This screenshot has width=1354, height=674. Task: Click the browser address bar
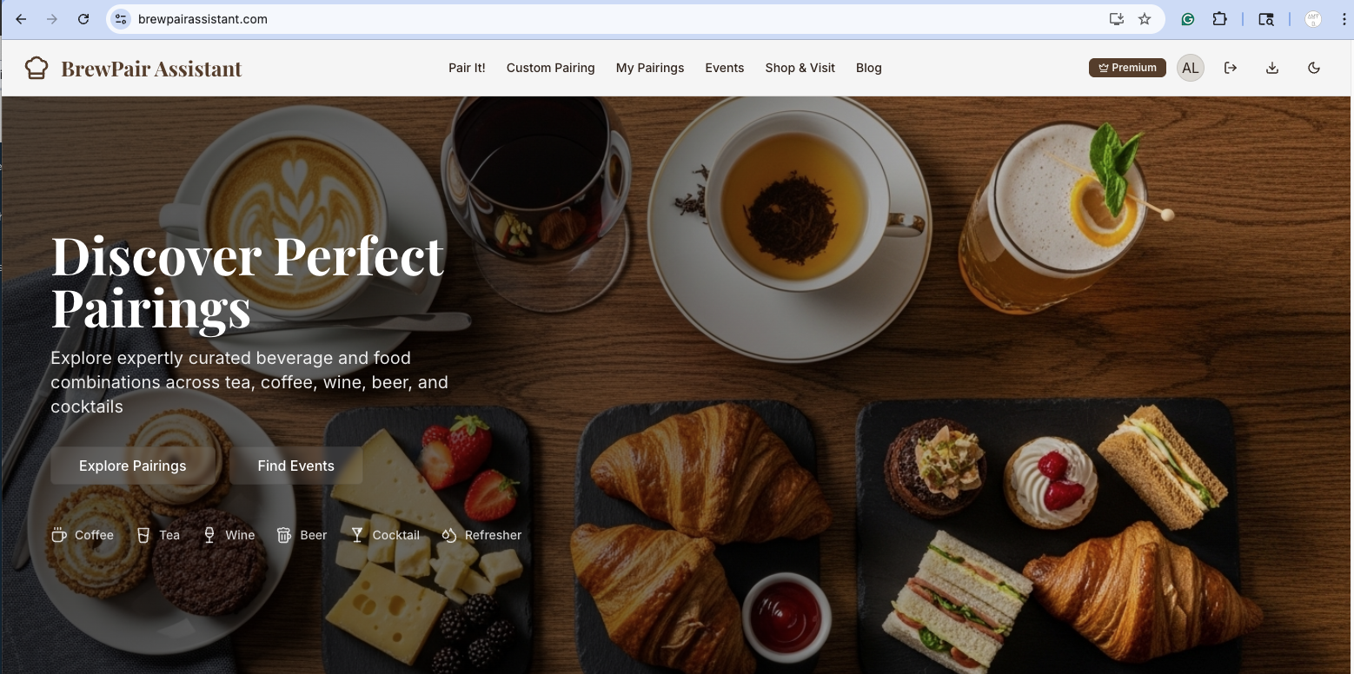tap(608, 19)
